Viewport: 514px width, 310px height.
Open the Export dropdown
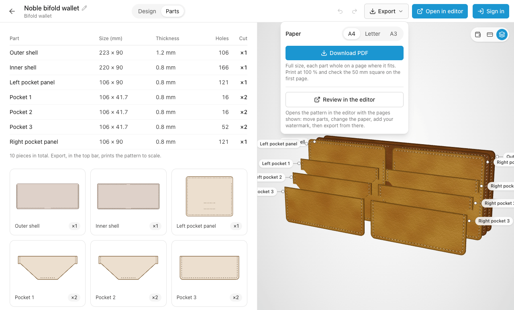click(x=386, y=11)
